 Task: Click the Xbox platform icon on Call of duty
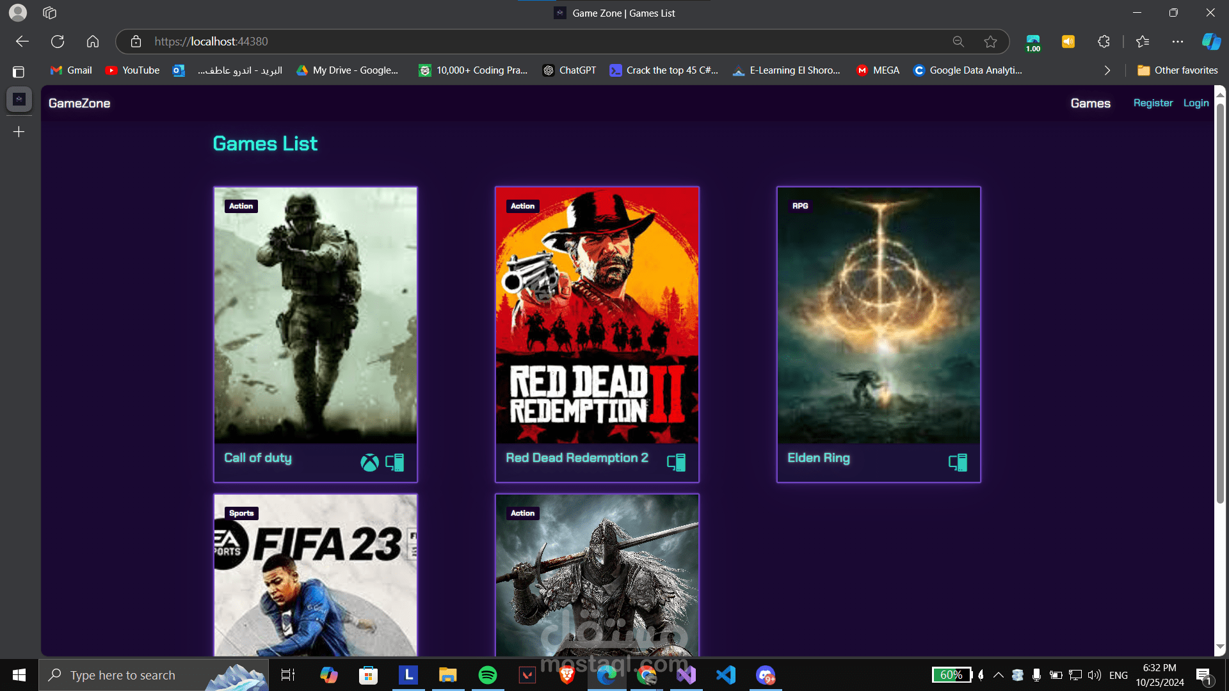(x=369, y=462)
